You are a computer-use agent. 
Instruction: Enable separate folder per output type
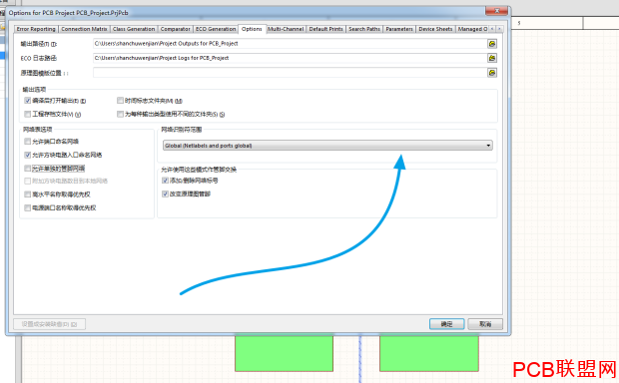point(120,114)
